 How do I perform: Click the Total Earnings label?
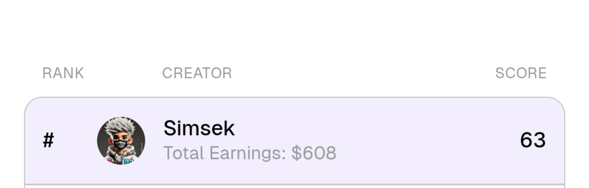(224, 153)
